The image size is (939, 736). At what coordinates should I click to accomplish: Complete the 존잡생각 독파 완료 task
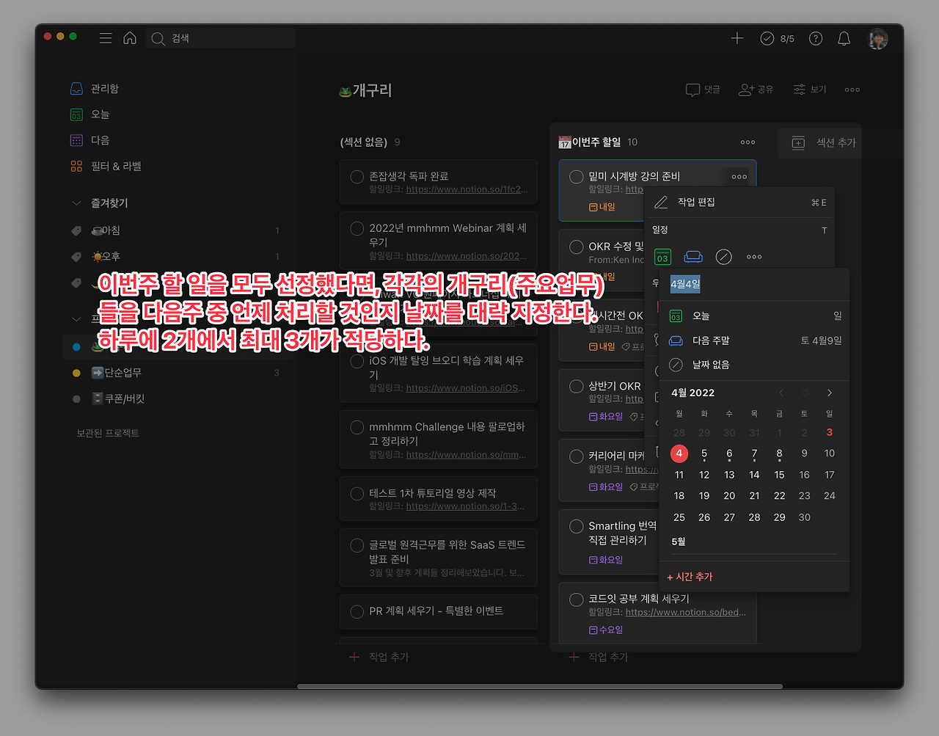(x=357, y=177)
